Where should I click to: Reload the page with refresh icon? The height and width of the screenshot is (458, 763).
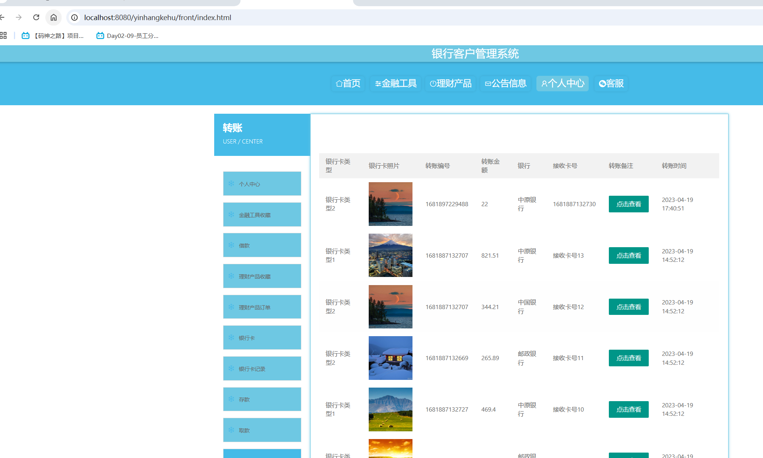coord(36,17)
